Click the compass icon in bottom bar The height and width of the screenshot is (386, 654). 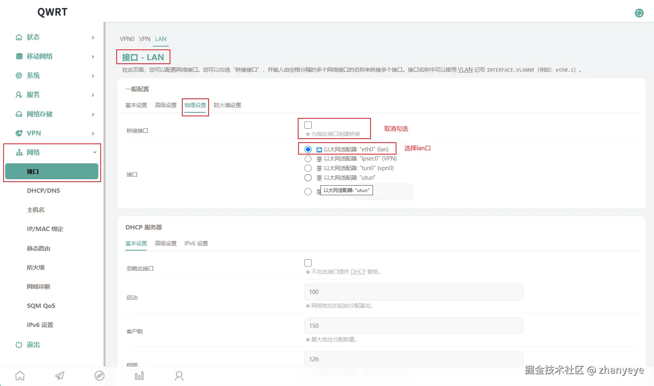click(x=100, y=376)
